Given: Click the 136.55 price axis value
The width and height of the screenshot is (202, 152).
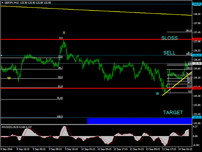Looking at the screenshot, I should 197,51.
